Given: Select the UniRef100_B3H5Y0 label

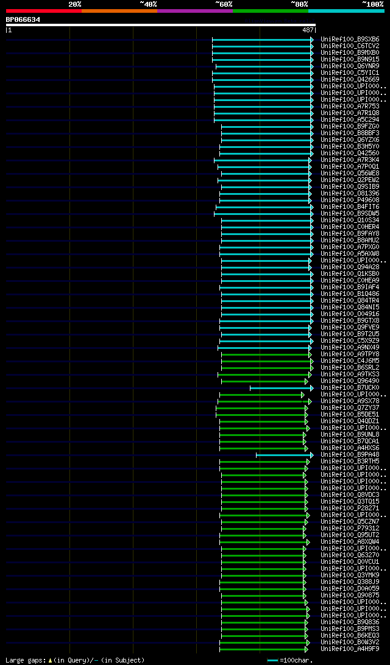Looking at the screenshot, I should 350,146.
